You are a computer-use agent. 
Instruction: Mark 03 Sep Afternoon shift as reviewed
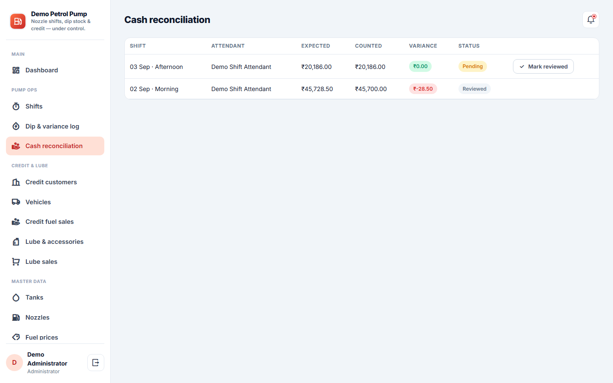(543, 66)
